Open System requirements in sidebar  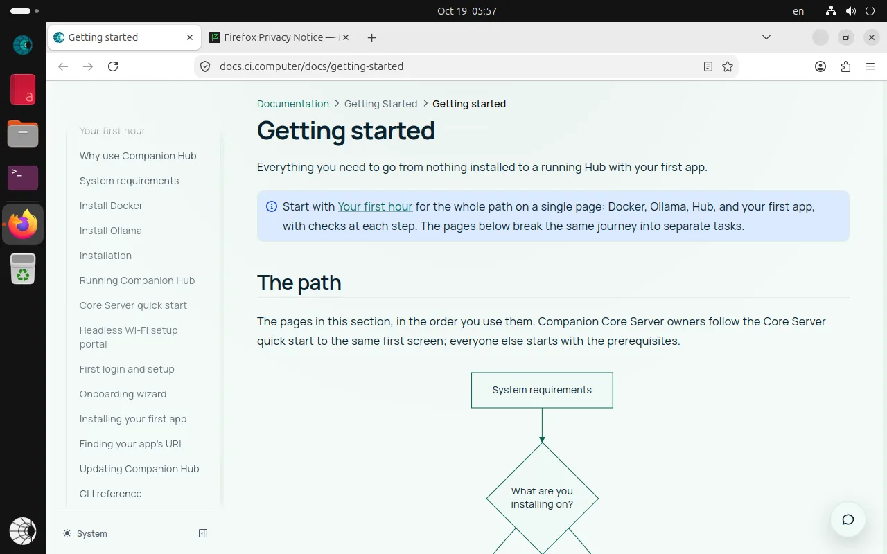pos(129,181)
